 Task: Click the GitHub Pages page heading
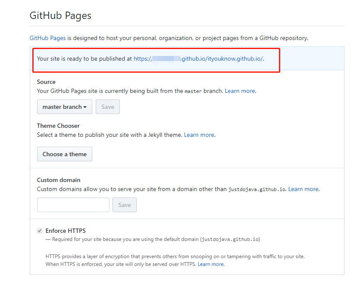click(x=60, y=15)
